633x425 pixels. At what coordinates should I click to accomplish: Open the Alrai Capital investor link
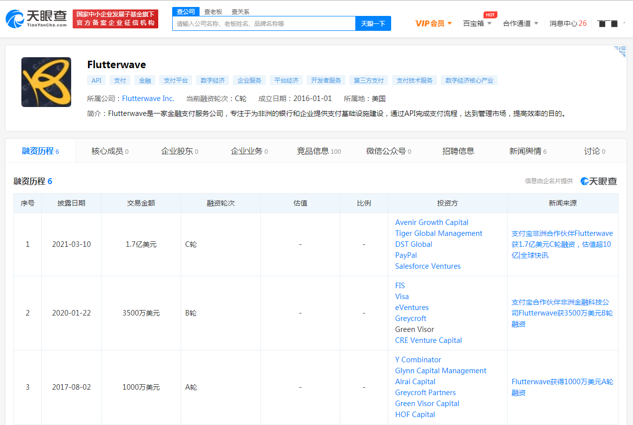coord(415,382)
